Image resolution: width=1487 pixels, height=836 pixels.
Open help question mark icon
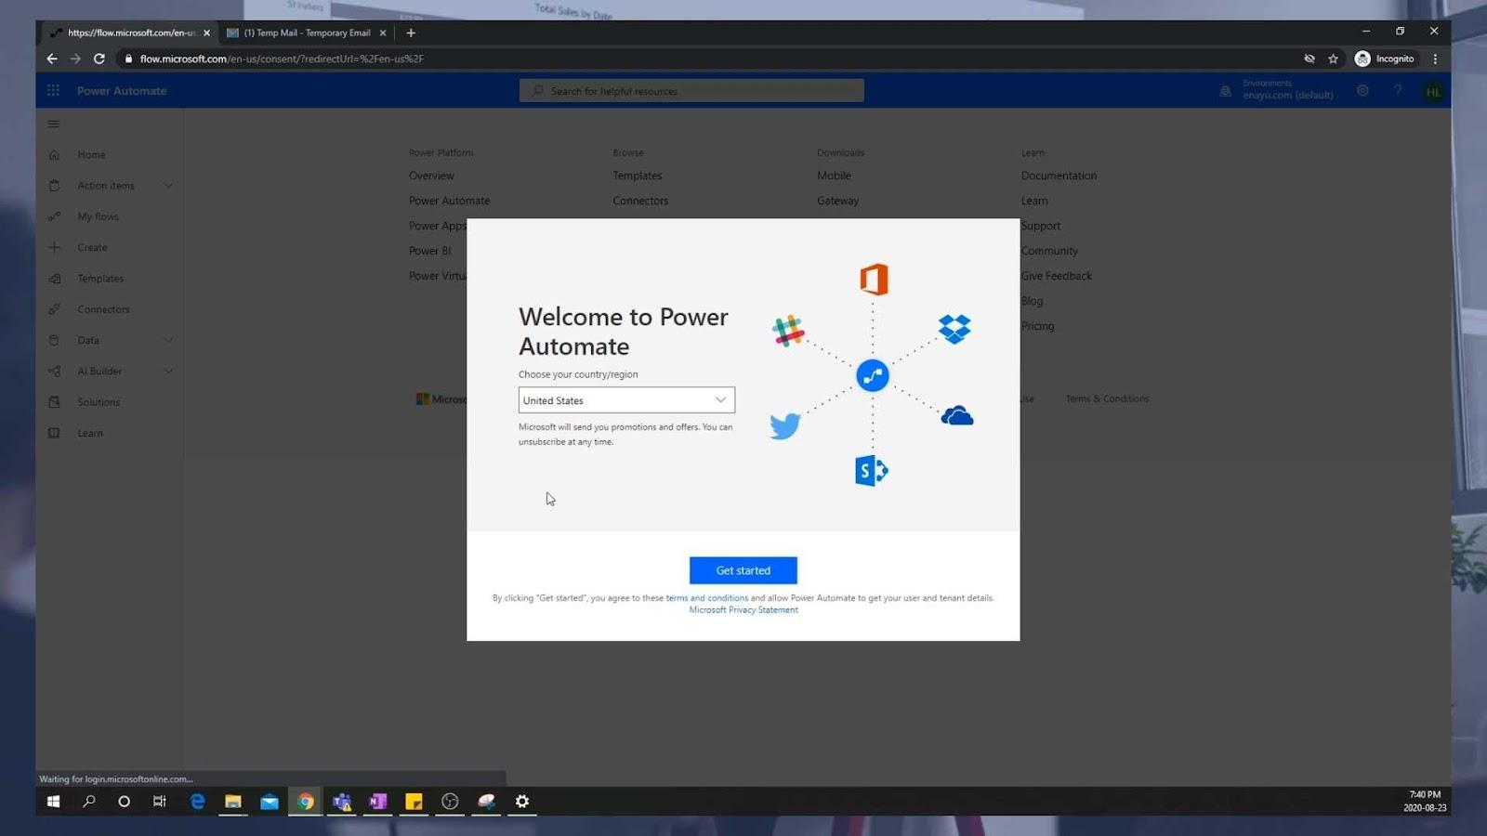1397,91
